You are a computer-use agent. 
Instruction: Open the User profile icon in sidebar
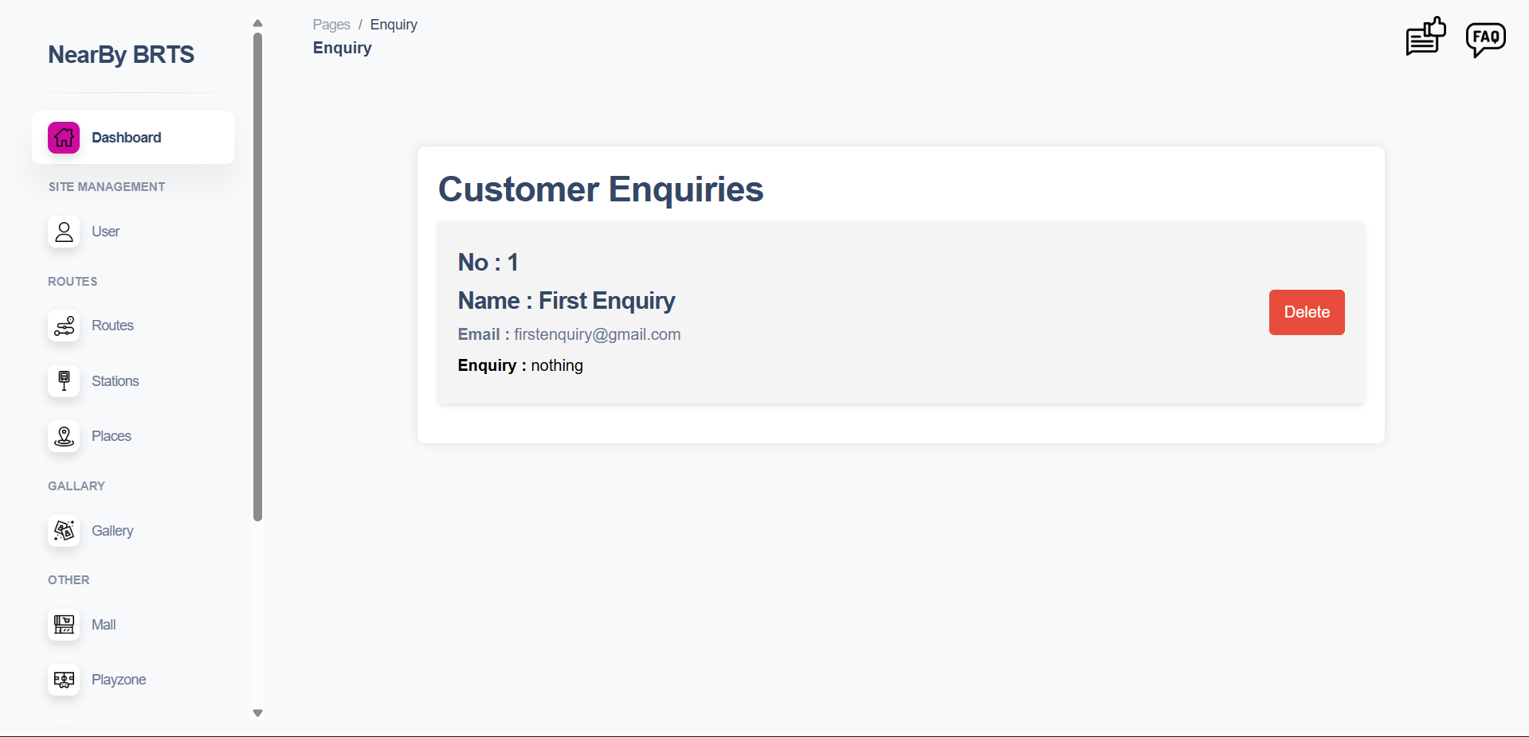(x=64, y=232)
